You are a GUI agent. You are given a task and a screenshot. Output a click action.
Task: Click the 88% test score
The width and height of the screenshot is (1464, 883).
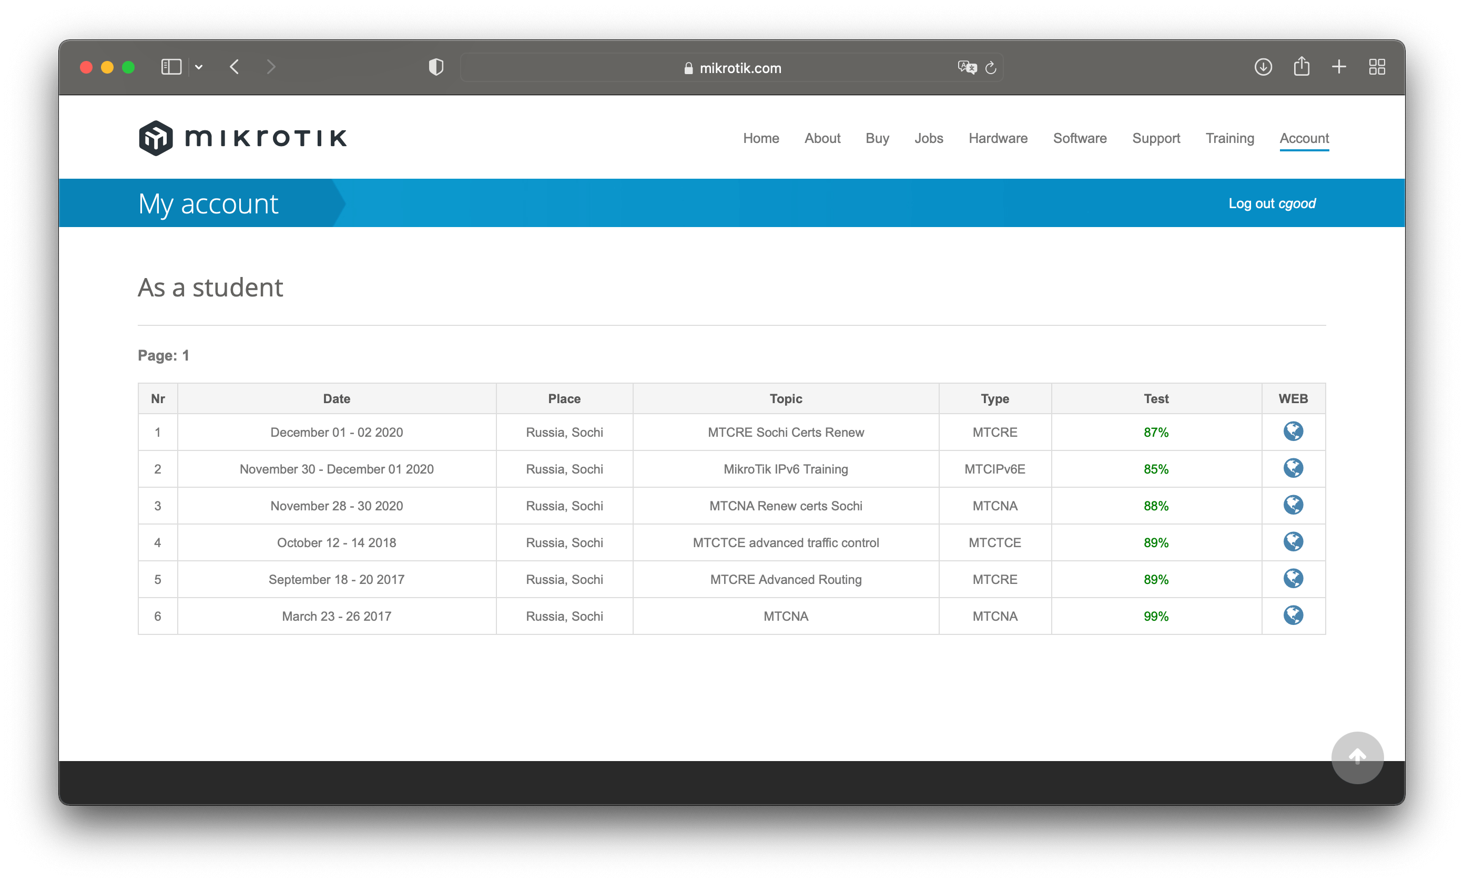point(1156,506)
